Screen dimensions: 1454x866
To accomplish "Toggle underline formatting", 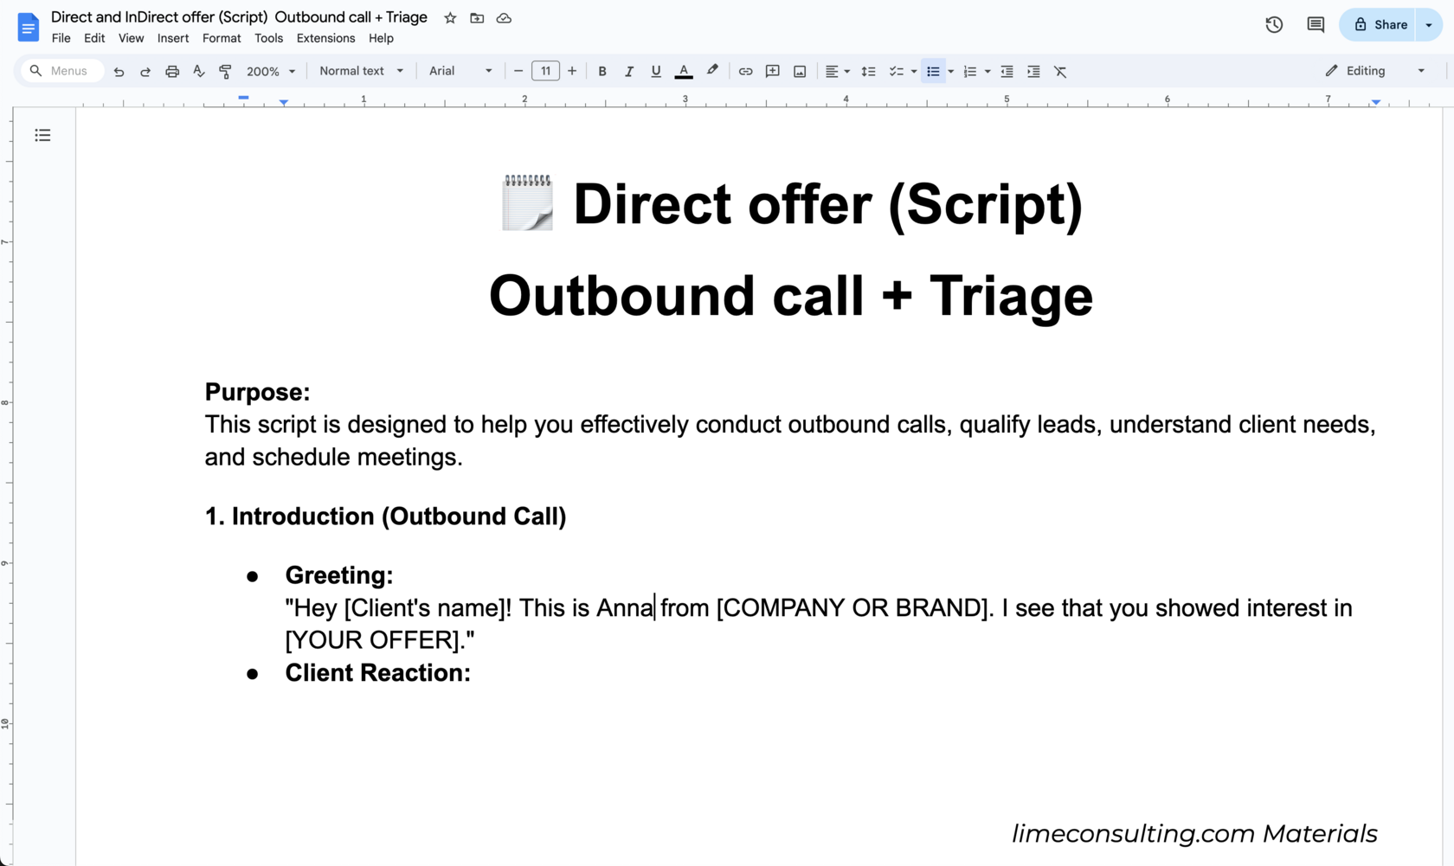I will coord(656,72).
